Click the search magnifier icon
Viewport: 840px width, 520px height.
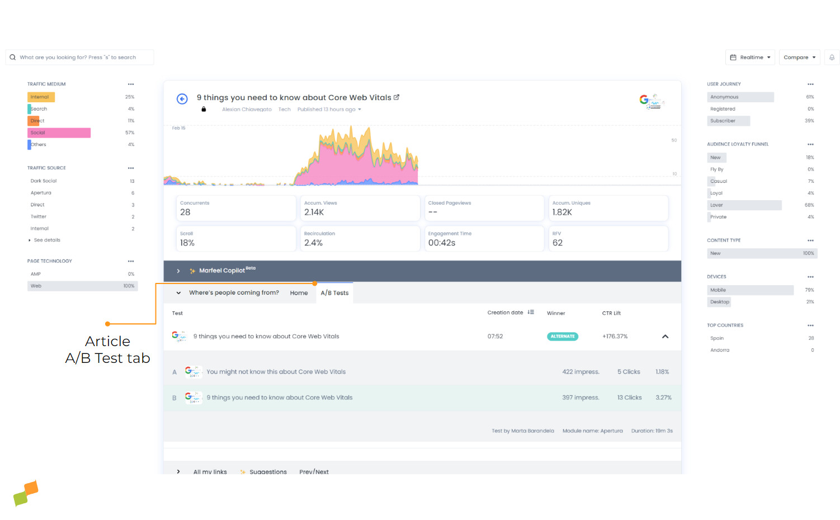pyautogui.click(x=12, y=57)
